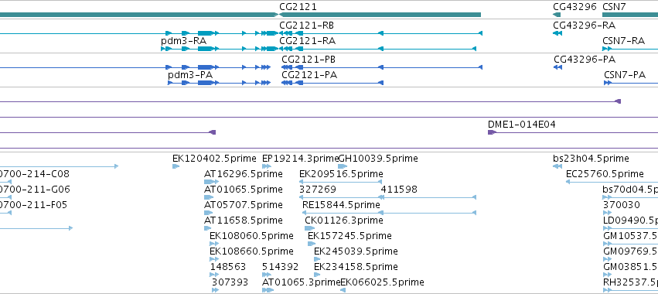The height and width of the screenshot is (294, 658).
Task: Click the CG2121-RB transcript label
Action: click(x=307, y=26)
